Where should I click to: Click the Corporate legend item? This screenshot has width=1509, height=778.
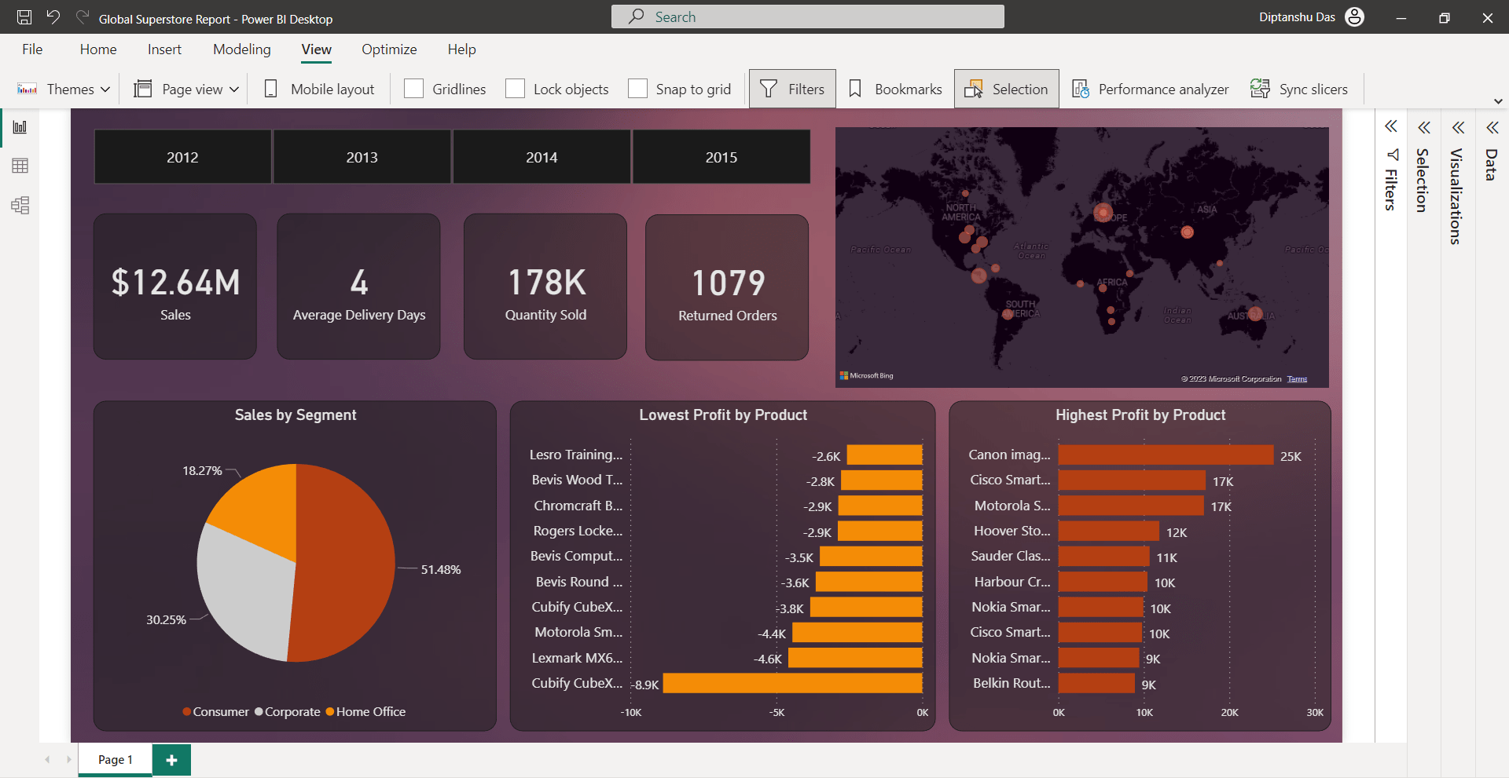288,712
